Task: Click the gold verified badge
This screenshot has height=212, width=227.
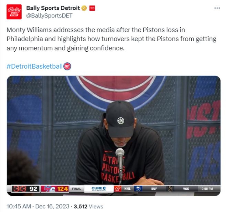Action: point(84,8)
